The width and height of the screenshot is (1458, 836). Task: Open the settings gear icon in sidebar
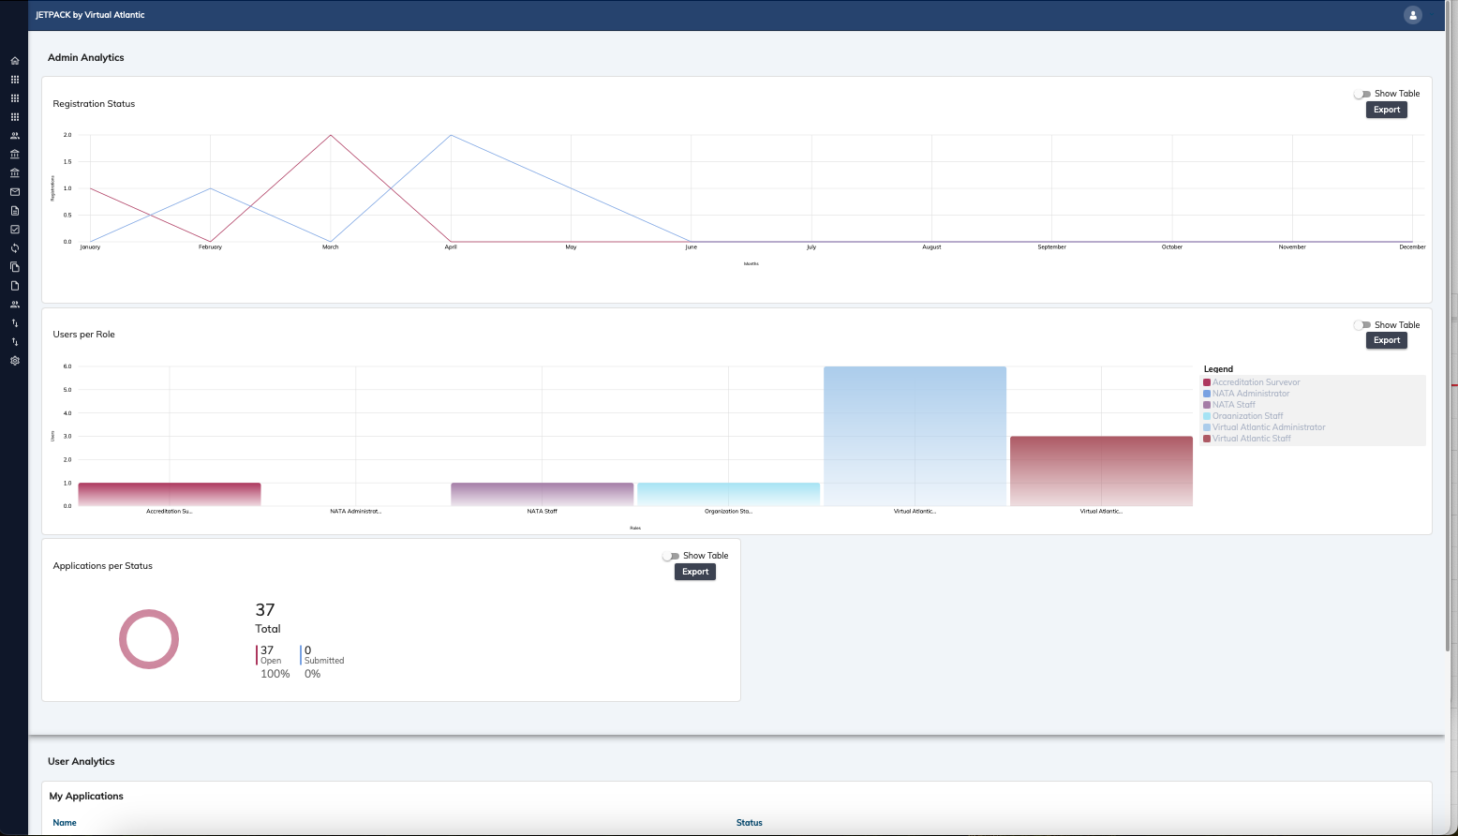click(x=15, y=361)
